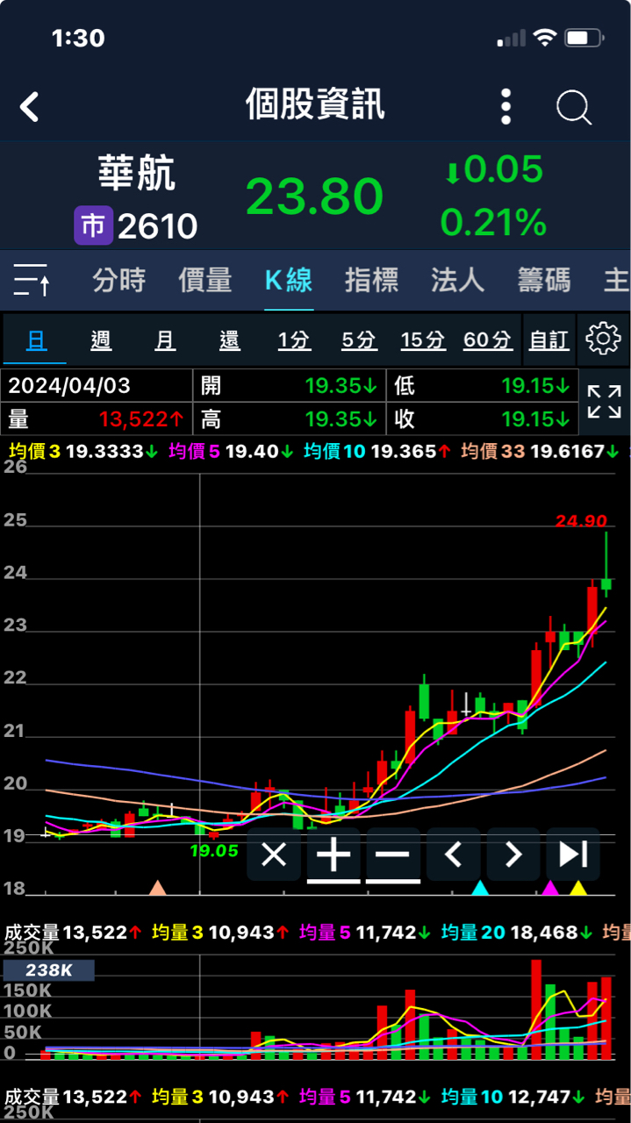Expand chart to fullscreen
The image size is (631, 1123).
(x=604, y=401)
